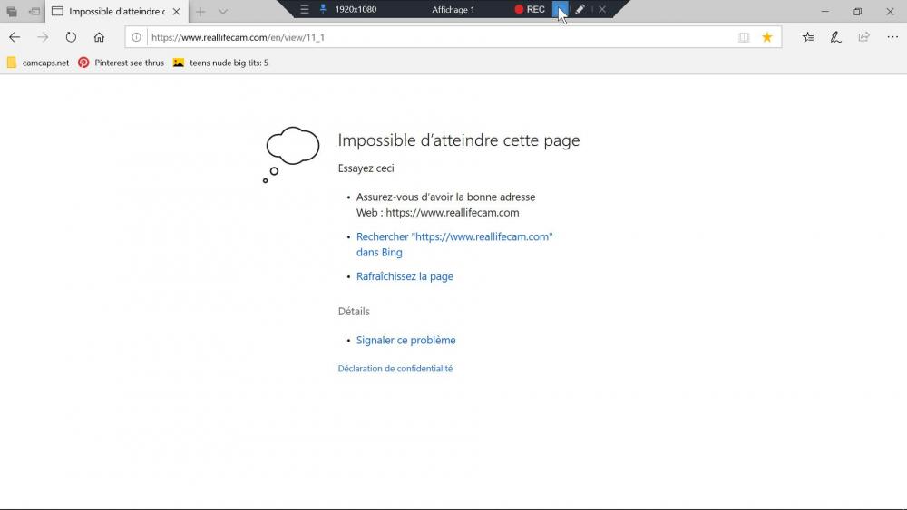Viewport: 907px width, 510px height.
Task: Toggle the recorder microphone icon
Action: click(322, 9)
